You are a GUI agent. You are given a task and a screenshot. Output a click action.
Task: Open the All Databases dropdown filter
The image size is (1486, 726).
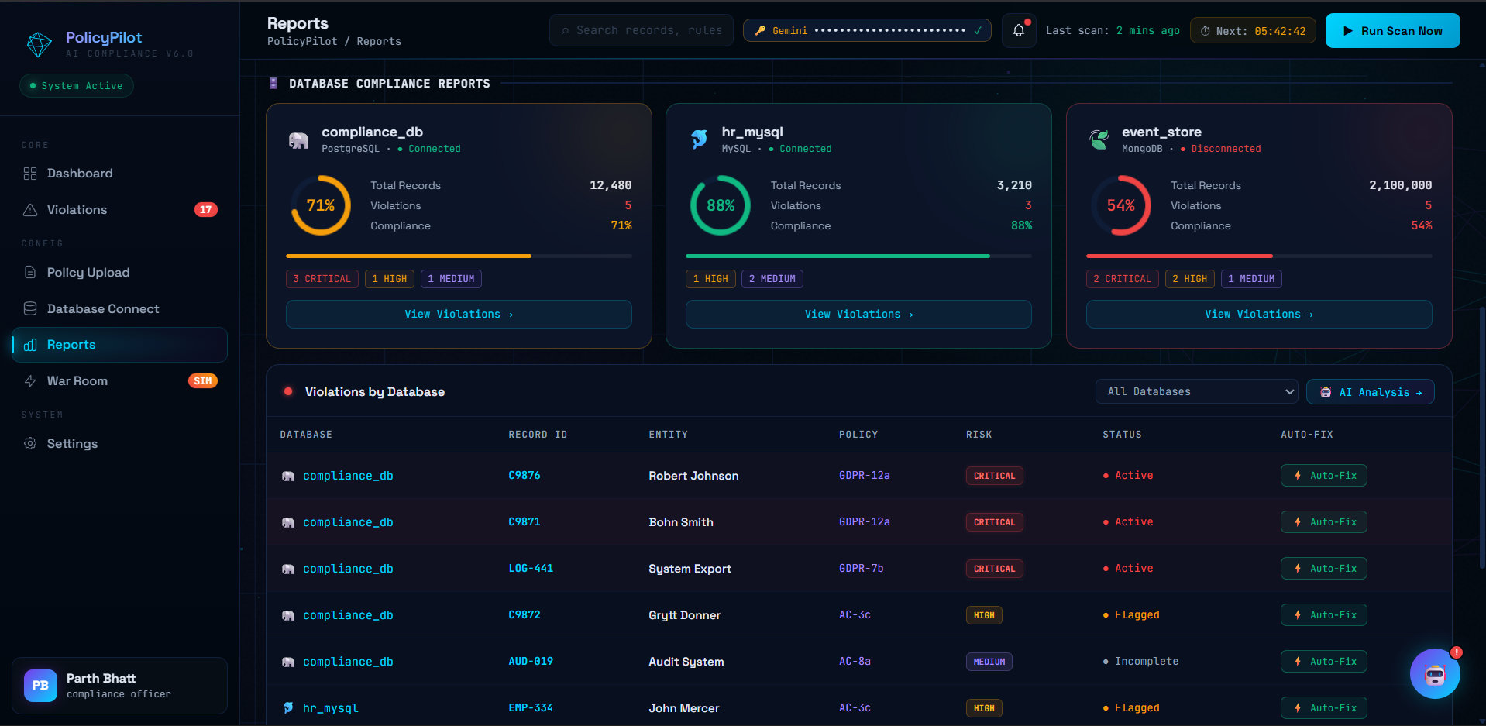[x=1197, y=392]
